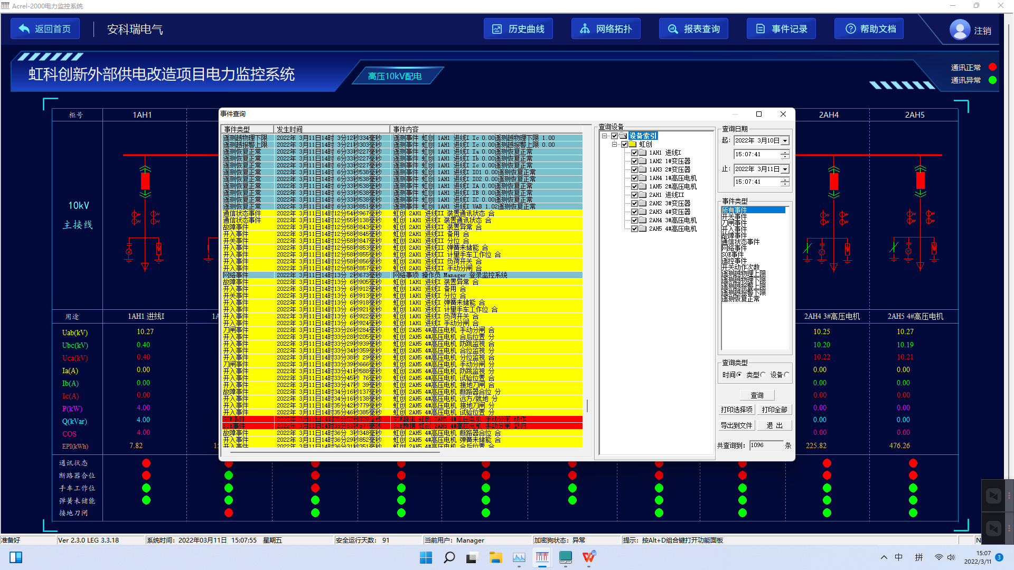This screenshot has height=570, width=1014.
Task: Click the 查询 query button
Action: (x=757, y=395)
